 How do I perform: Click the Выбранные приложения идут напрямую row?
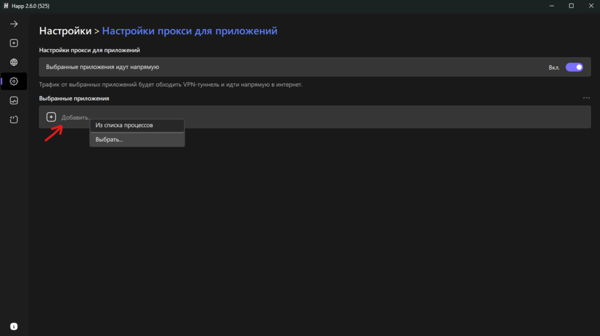pos(315,67)
